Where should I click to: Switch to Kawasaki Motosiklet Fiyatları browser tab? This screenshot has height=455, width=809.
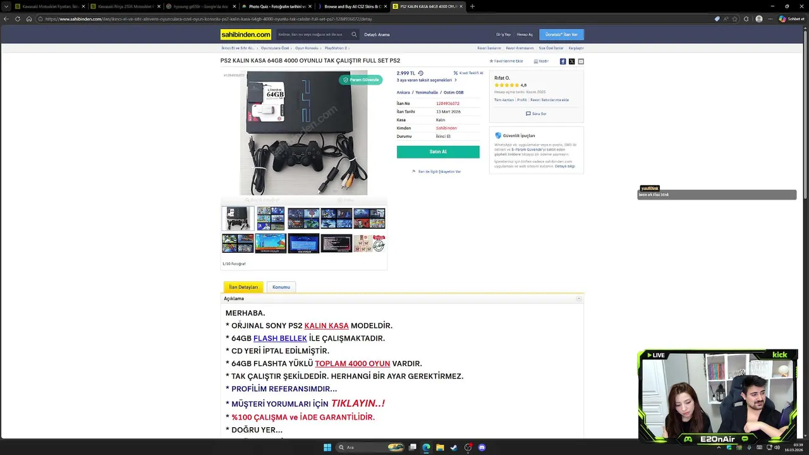(50, 6)
